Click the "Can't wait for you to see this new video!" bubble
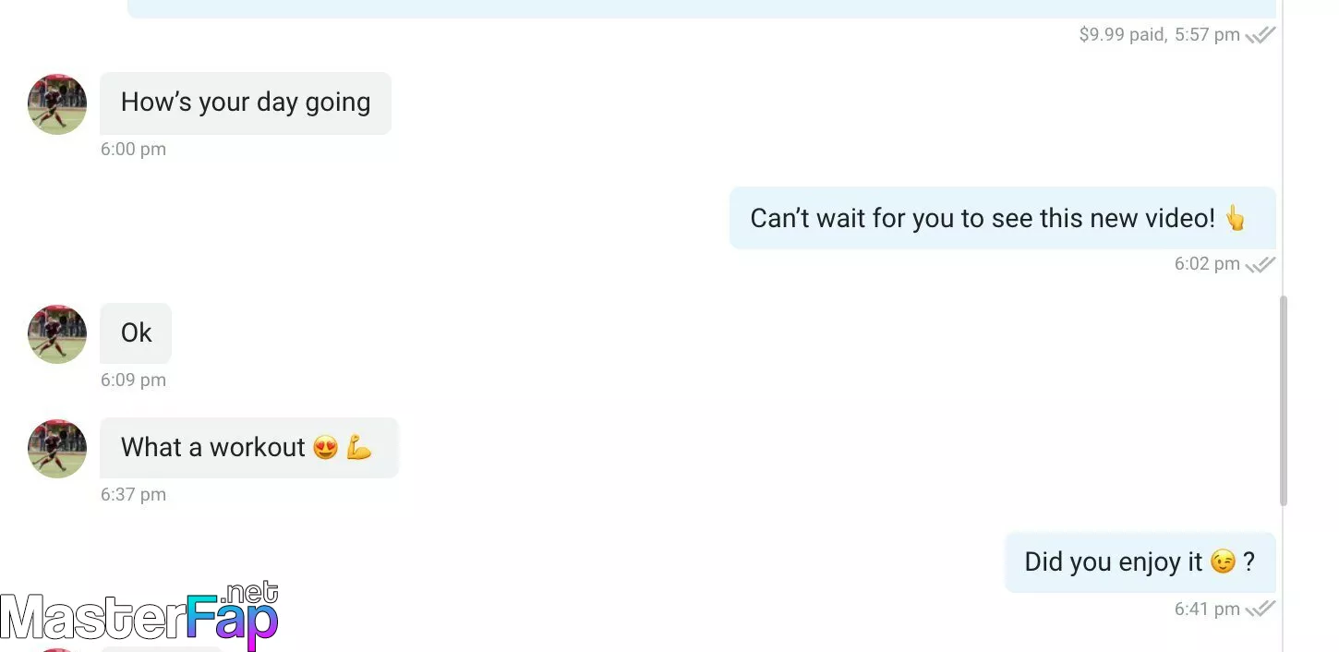 coord(1003,218)
